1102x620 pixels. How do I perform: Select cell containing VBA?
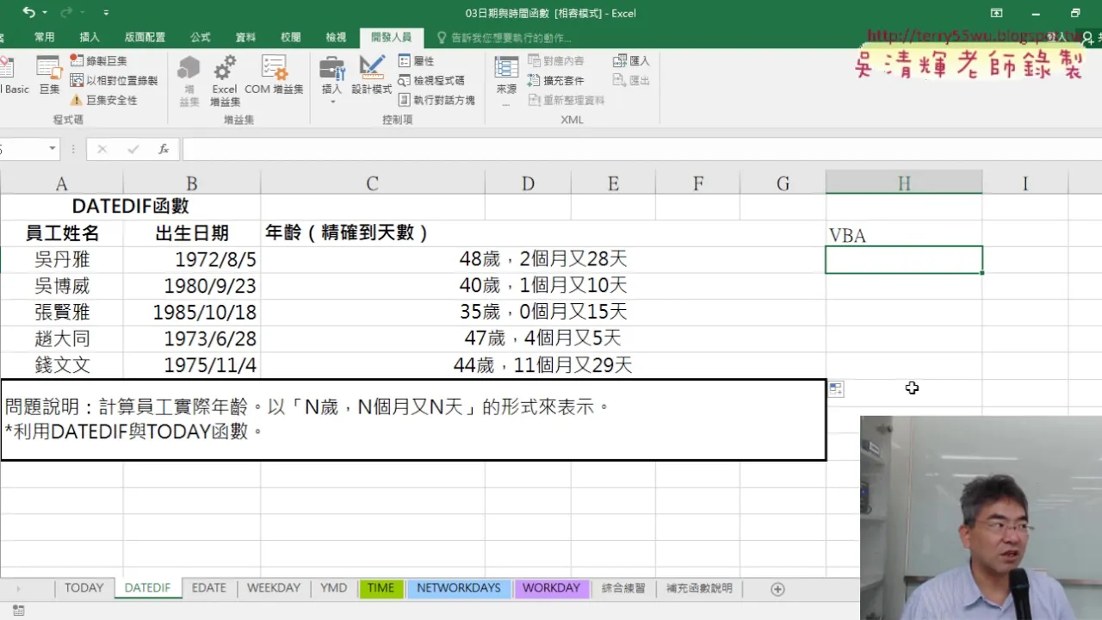point(903,234)
